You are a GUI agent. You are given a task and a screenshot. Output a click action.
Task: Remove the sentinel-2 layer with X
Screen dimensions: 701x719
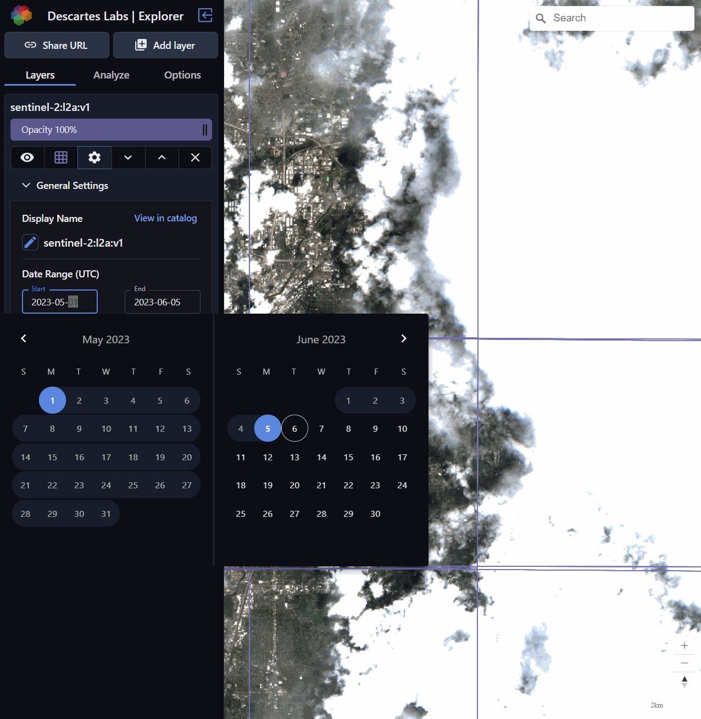point(195,158)
